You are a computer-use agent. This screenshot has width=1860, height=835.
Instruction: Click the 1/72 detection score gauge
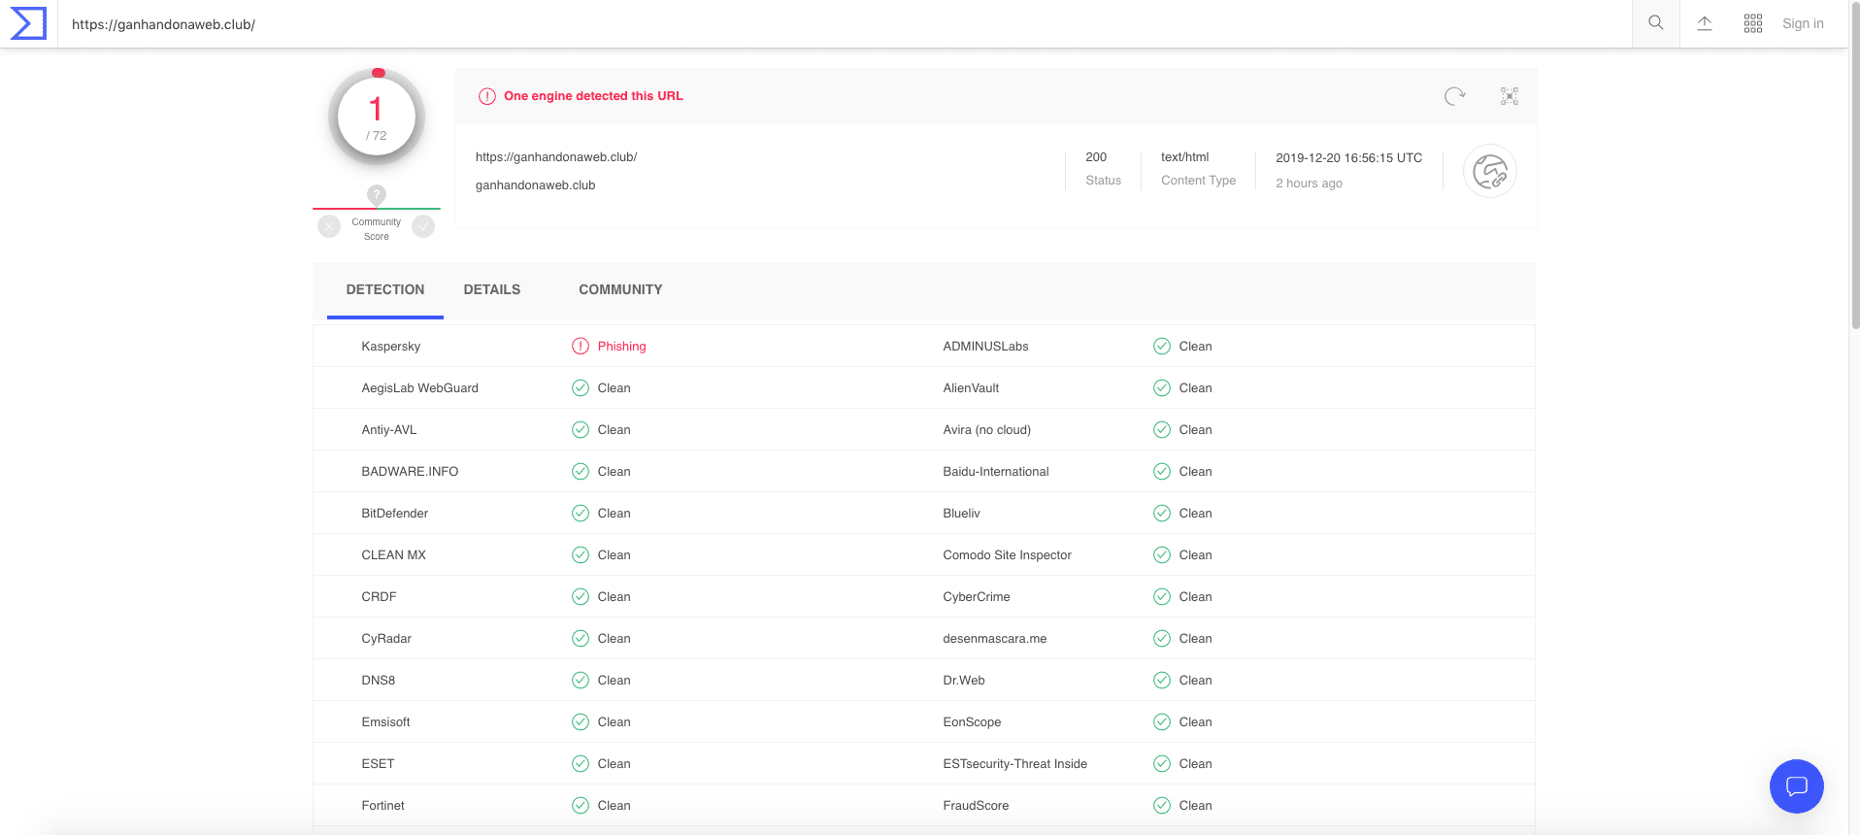(377, 117)
